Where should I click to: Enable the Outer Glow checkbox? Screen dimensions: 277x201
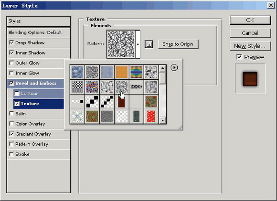pos(11,63)
